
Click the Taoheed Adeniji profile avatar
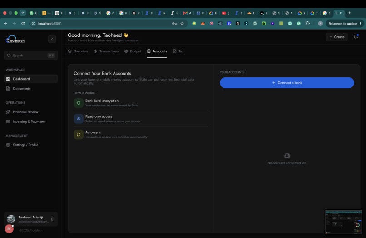(11, 219)
